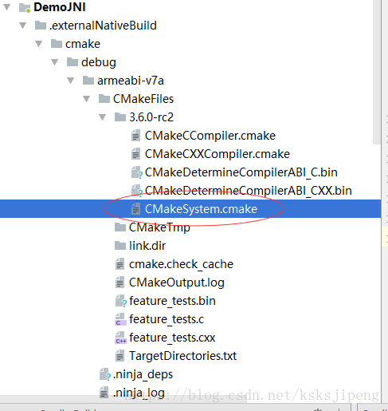Open CMakeCXXCompiler.cmake file name
This screenshot has height=411, width=388.
click(x=218, y=154)
